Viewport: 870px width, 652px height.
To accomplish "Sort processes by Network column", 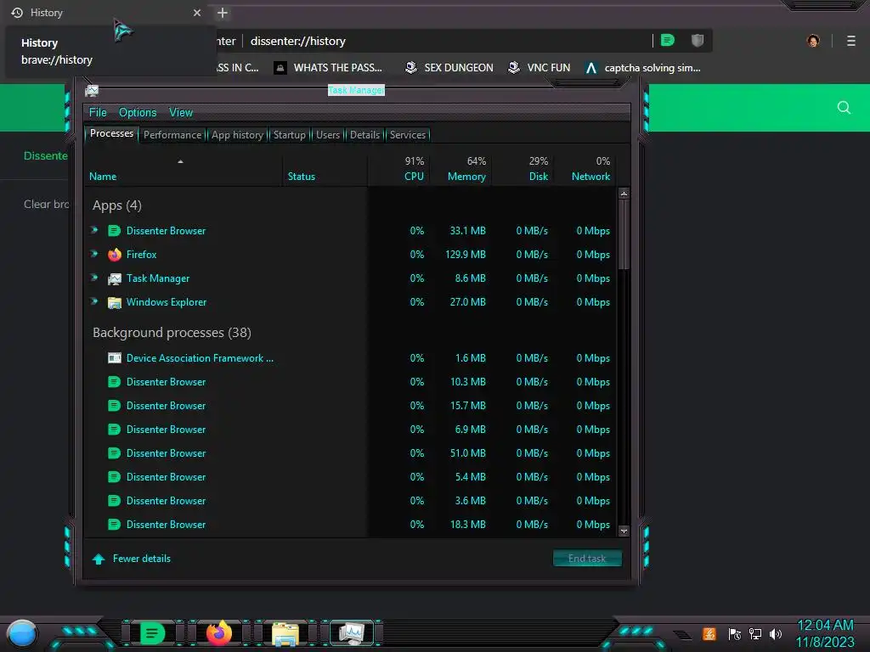I will click(585, 169).
